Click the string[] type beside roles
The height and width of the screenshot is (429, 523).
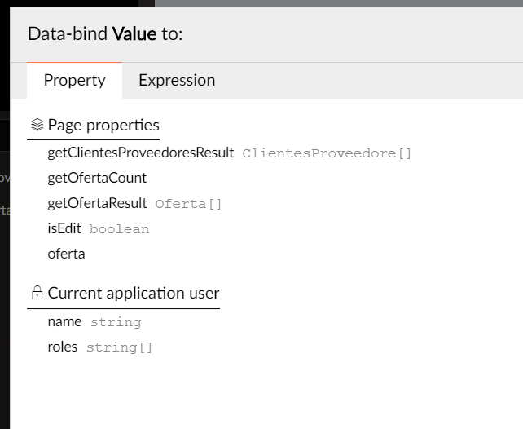click(119, 348)
